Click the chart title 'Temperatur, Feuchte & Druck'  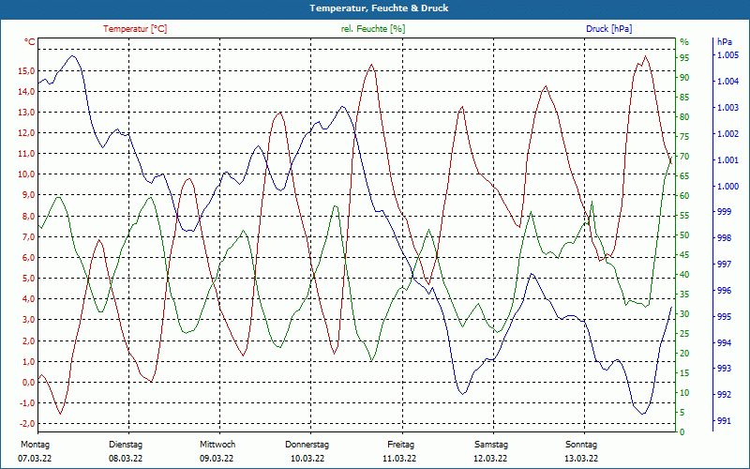coord(375,8)
